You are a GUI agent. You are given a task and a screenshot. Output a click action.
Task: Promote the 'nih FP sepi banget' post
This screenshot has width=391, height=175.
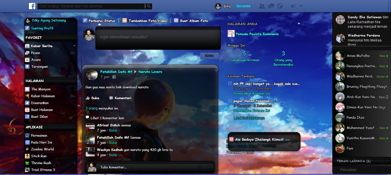252,94
